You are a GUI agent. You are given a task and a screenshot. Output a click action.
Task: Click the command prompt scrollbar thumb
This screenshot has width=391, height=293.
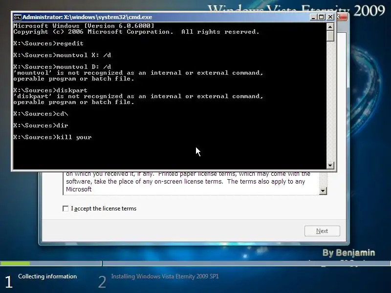pos(330,36)
